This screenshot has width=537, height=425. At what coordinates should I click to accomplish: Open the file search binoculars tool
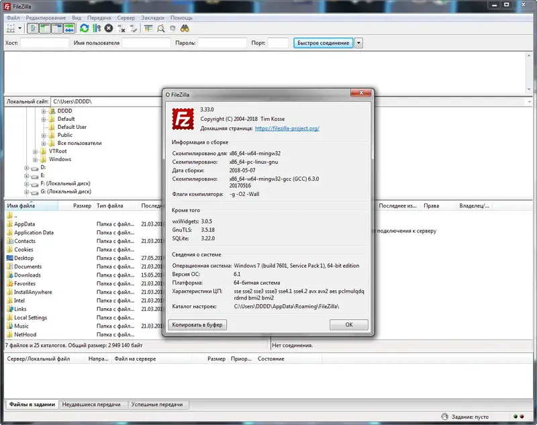click(x=183, y=28)
